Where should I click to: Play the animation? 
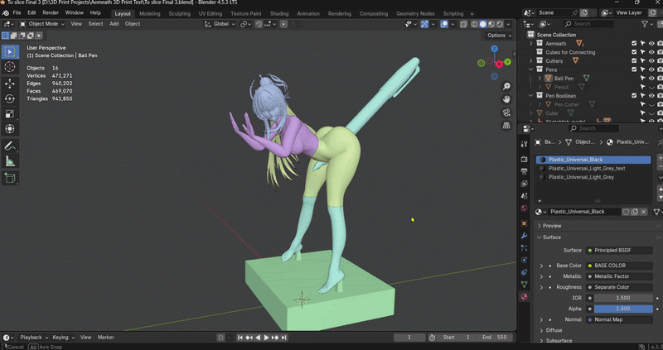click(x=266, y=338)
